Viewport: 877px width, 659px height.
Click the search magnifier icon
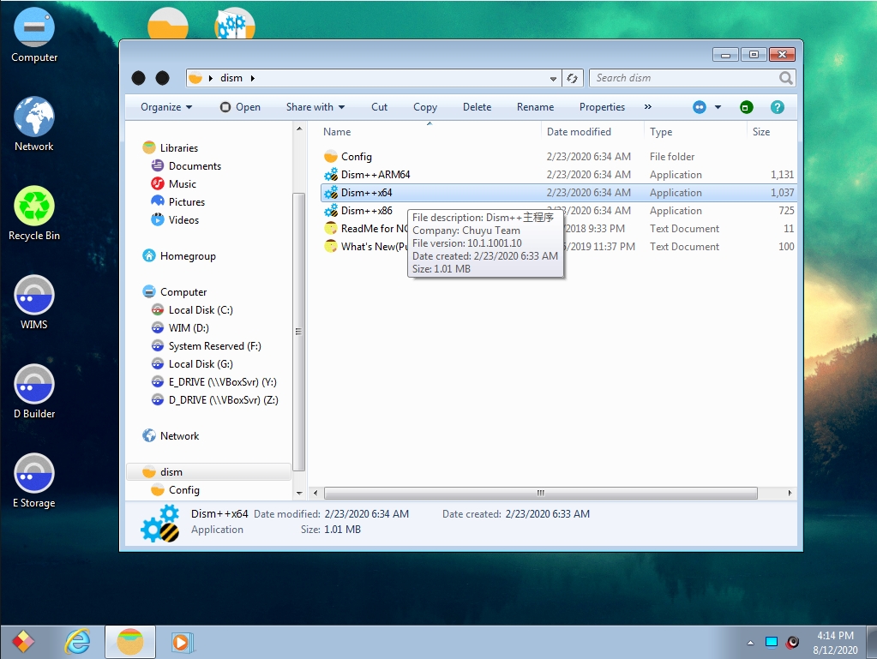coord(786,78)
